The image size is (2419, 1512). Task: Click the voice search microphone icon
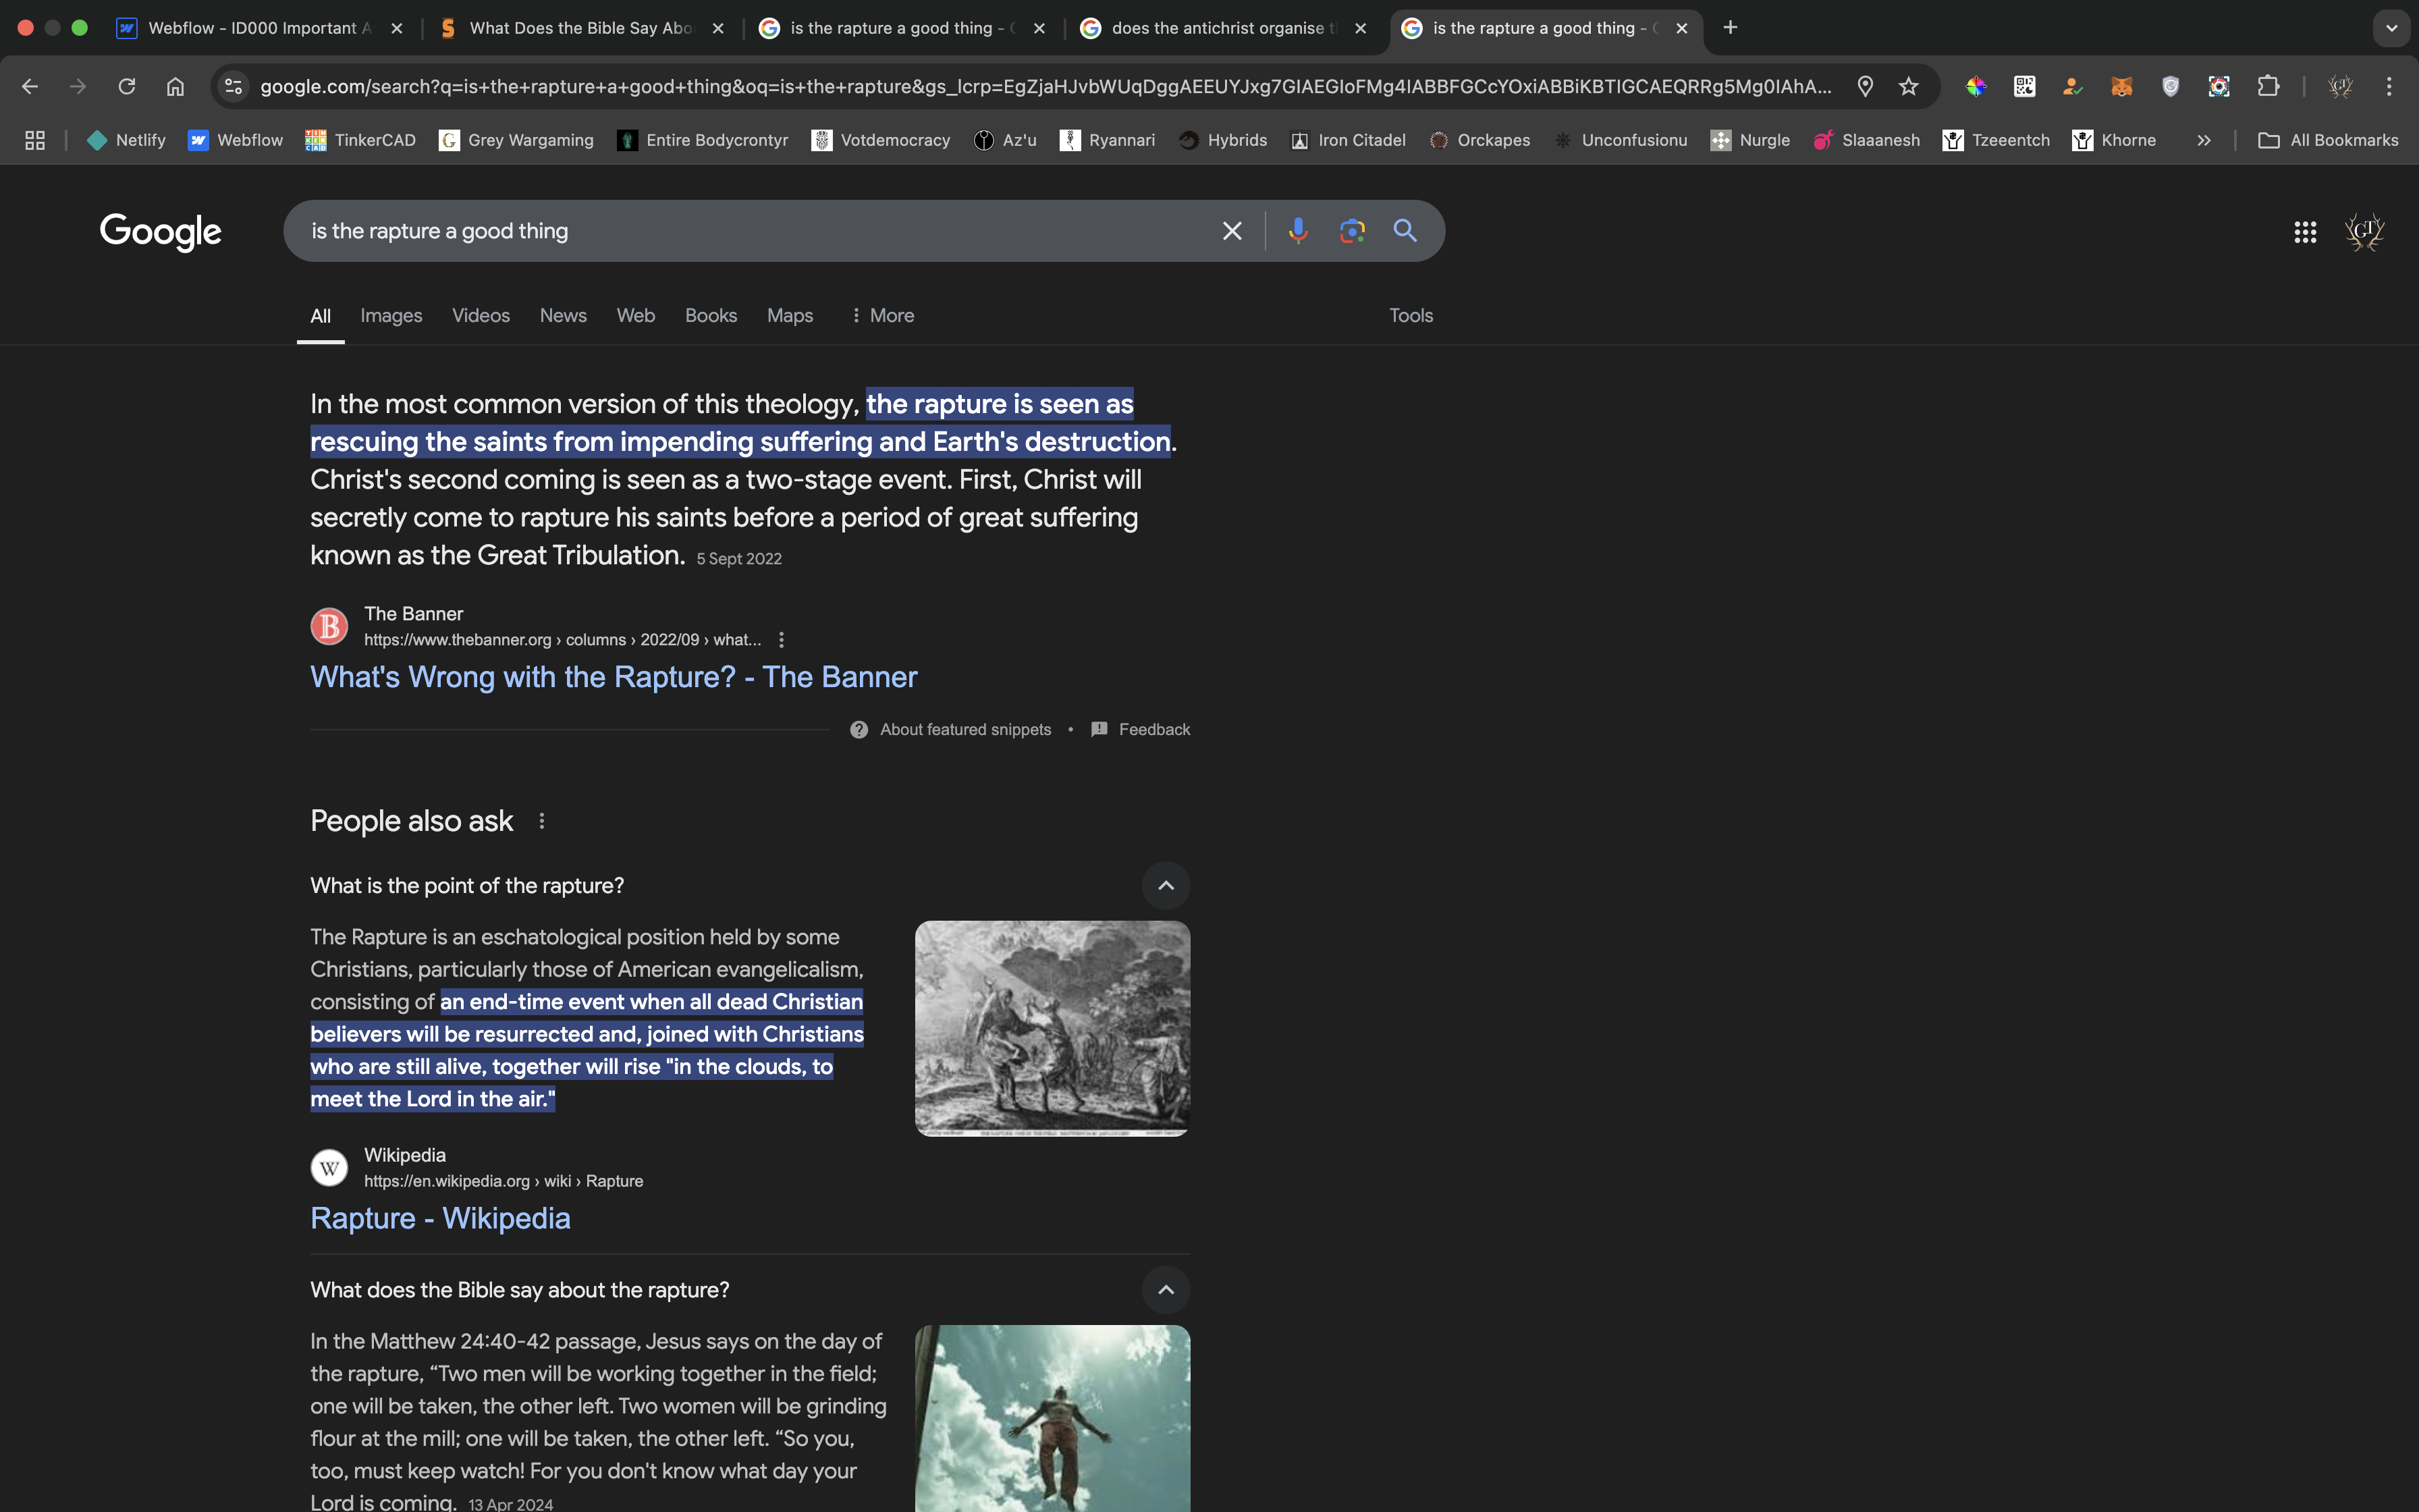(1297, 231)
